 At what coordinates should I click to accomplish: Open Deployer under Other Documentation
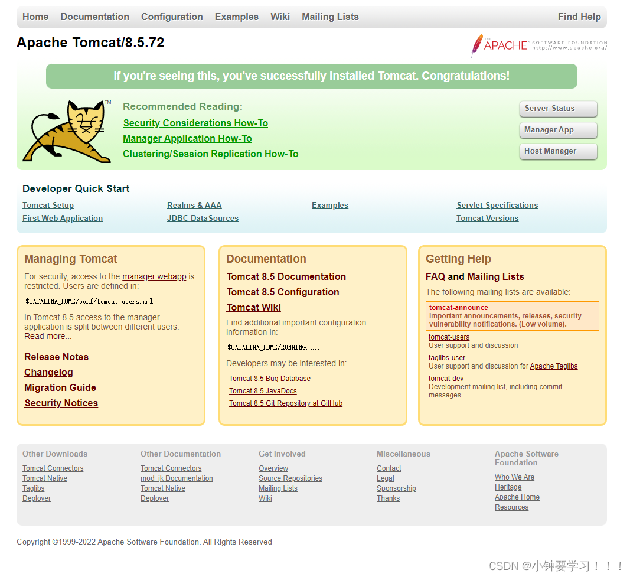coord(155,498)
